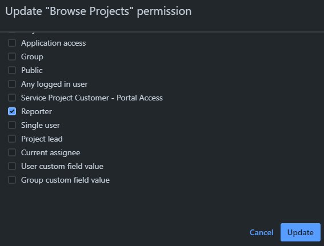Tick the Group custom field value checkbox
Screen dimensions: 324x246
pyautogui.click(x=12, y=180)
